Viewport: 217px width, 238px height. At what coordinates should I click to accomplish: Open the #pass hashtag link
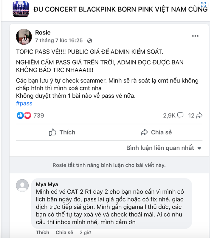(x=24, y=104)
